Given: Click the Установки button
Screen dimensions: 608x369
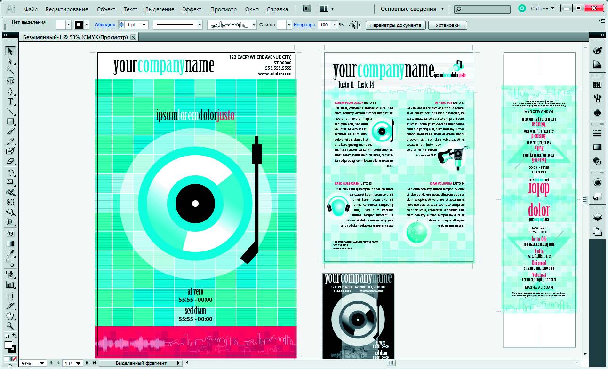Looking at the screenshot, I should point(448,25).
